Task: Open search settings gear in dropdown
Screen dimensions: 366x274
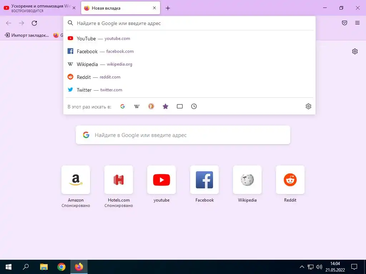Action: coord(308,106)
